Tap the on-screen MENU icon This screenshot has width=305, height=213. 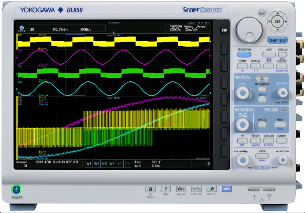(x=21, y=29)
